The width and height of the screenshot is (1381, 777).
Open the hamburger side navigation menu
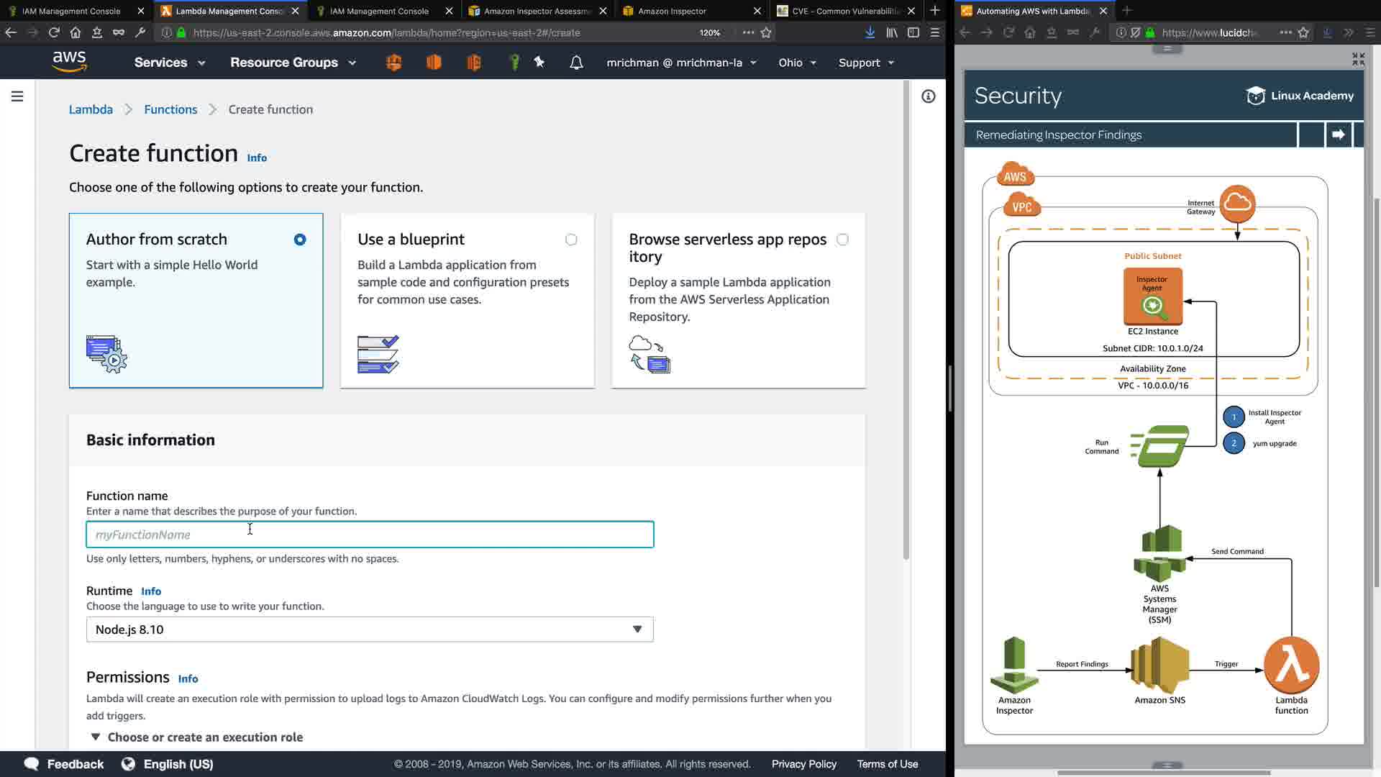17,96
